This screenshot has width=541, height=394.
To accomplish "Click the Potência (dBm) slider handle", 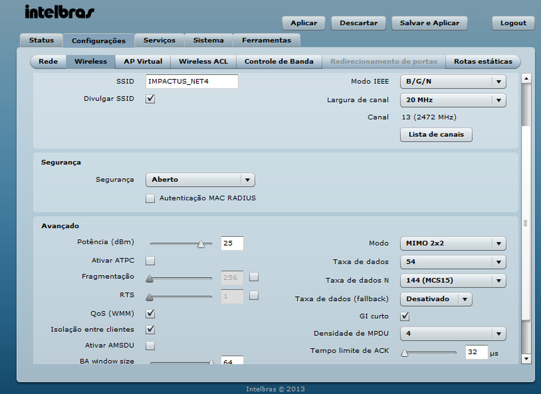I will pyautogui.click(x=201, y=244).
